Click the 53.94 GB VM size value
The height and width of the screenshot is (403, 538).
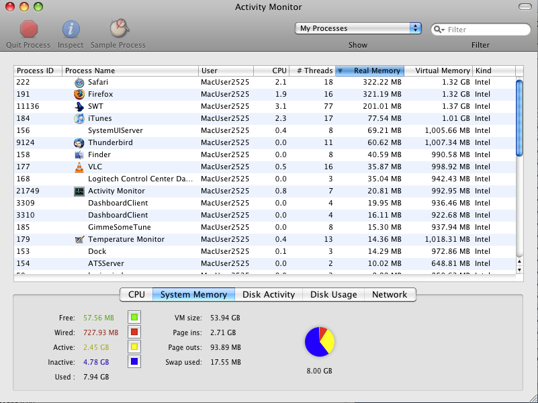tap(225, 318)
